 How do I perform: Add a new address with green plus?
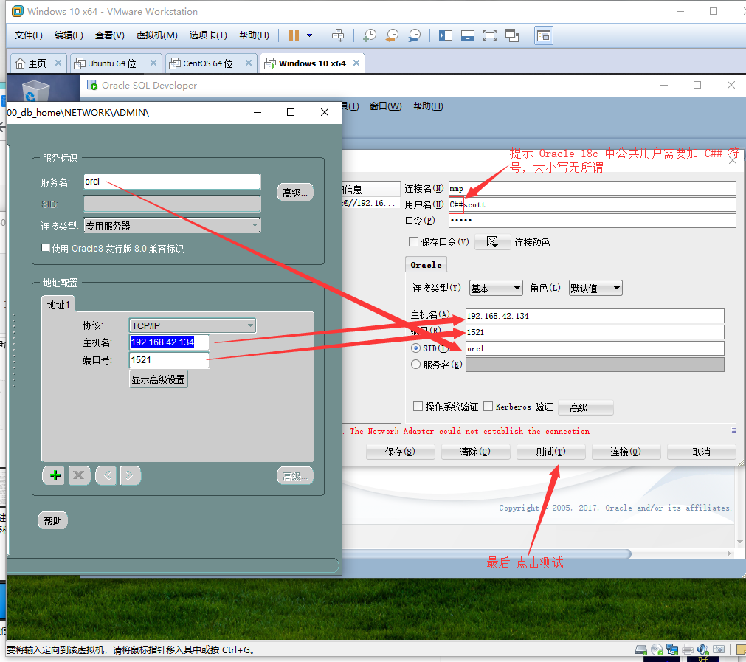pos(55,475)
